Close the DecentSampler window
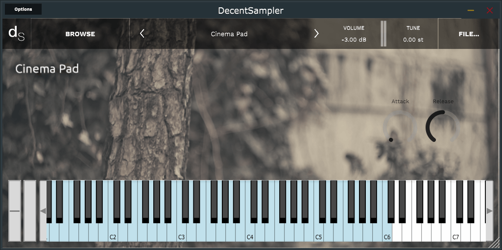502x250 pixels. click(490, 10)
